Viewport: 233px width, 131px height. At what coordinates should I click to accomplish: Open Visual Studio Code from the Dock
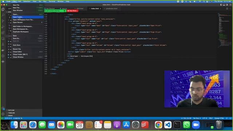coord(168,125)
